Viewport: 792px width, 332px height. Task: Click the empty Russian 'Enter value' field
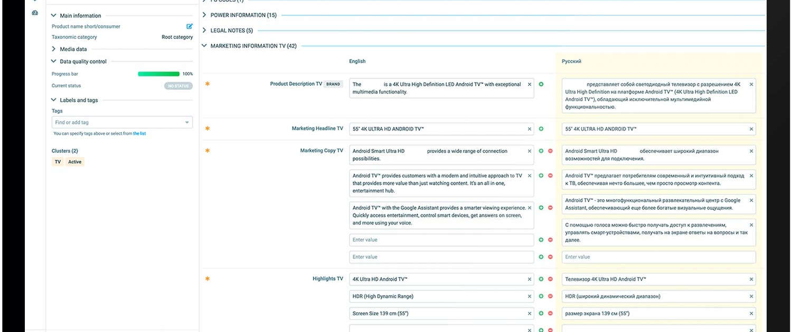[x=659, y=257]
